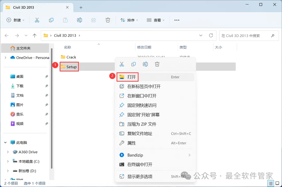Choose 压缩为 ZIP 文件 from context menu
282x187 pixels.
point(155,124)
